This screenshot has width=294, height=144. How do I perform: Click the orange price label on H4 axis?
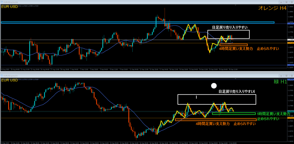point(290,43)
